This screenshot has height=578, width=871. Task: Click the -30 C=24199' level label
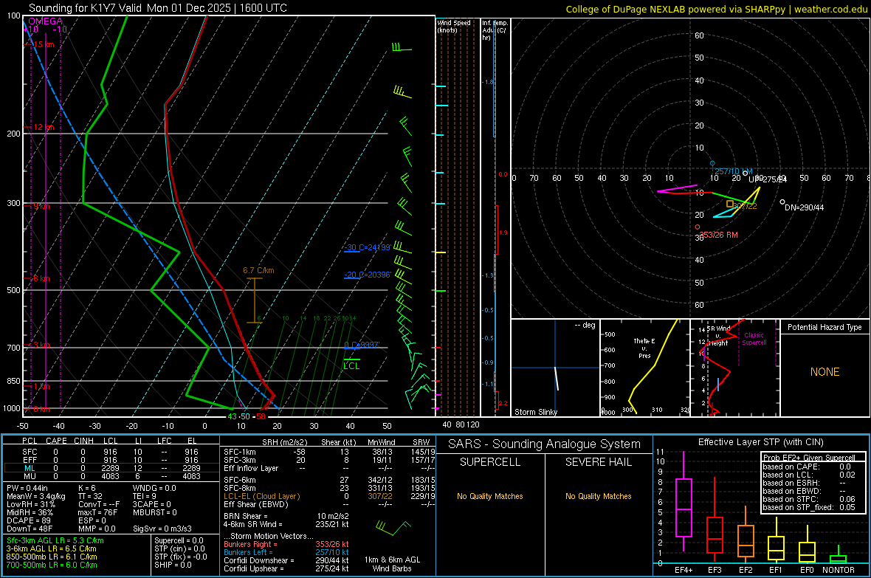367,247
